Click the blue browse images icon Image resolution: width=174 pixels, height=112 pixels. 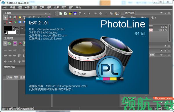pyautogui.click(x=75, y=14)
